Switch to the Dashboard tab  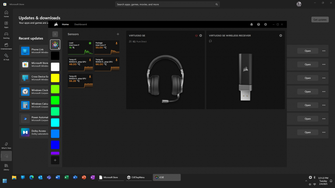click(x=80, y=24)
